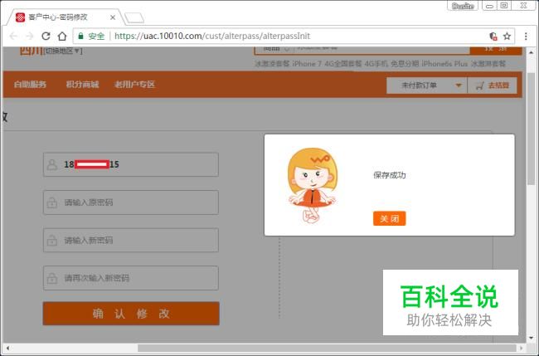Image resolution: width=539 pixels, height=356 pixels.
Task: Click the 免息分期 hot-search link
Action: click(405, 64)
